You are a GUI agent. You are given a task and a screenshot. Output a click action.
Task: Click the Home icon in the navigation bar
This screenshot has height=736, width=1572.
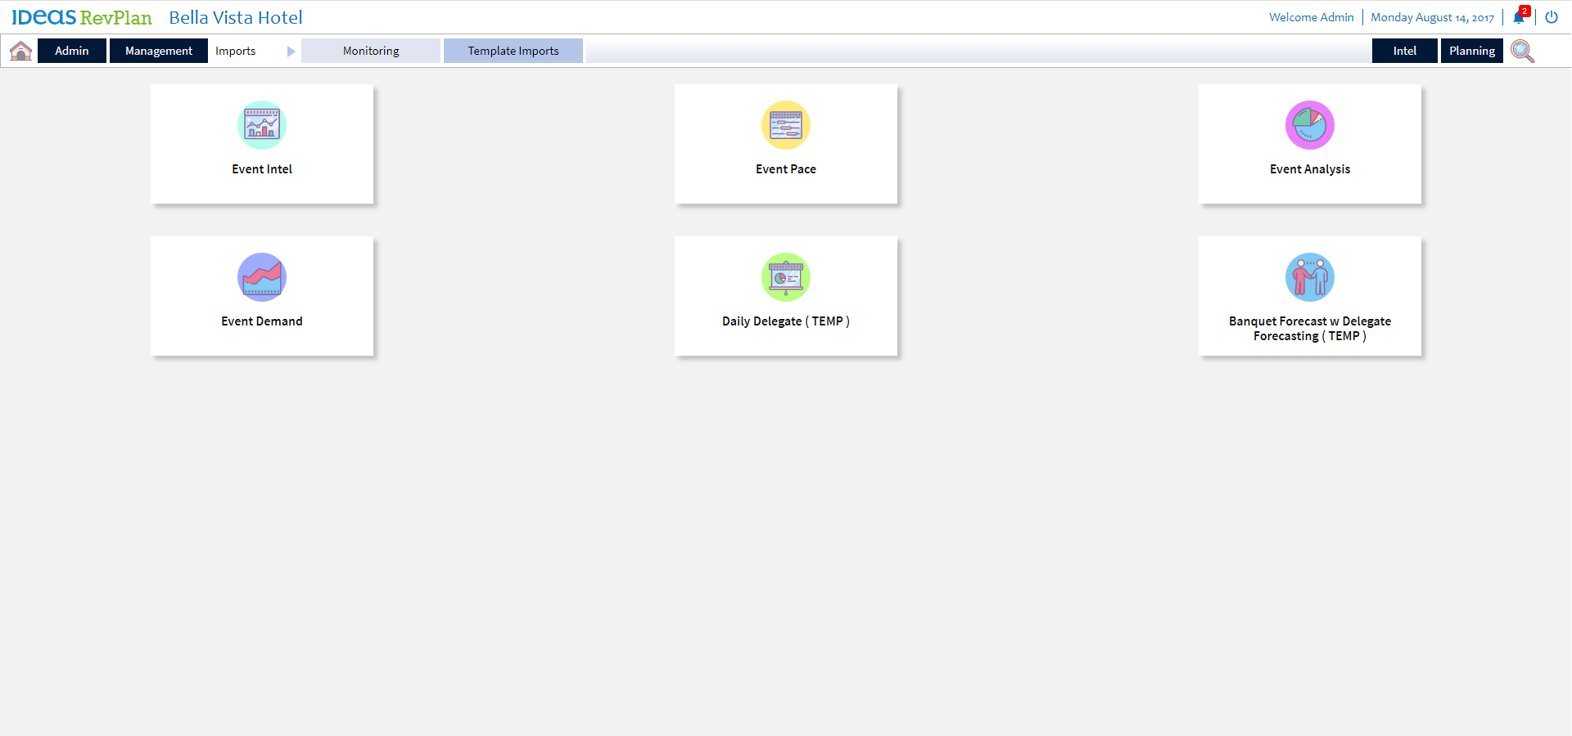pyautogui.click(x=20, y=50)
